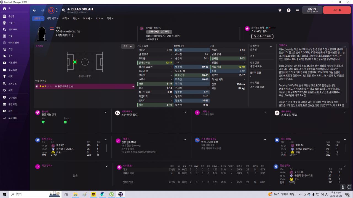Open the 비교 comparison menu
353x198 pixels.
pos(99,18)
